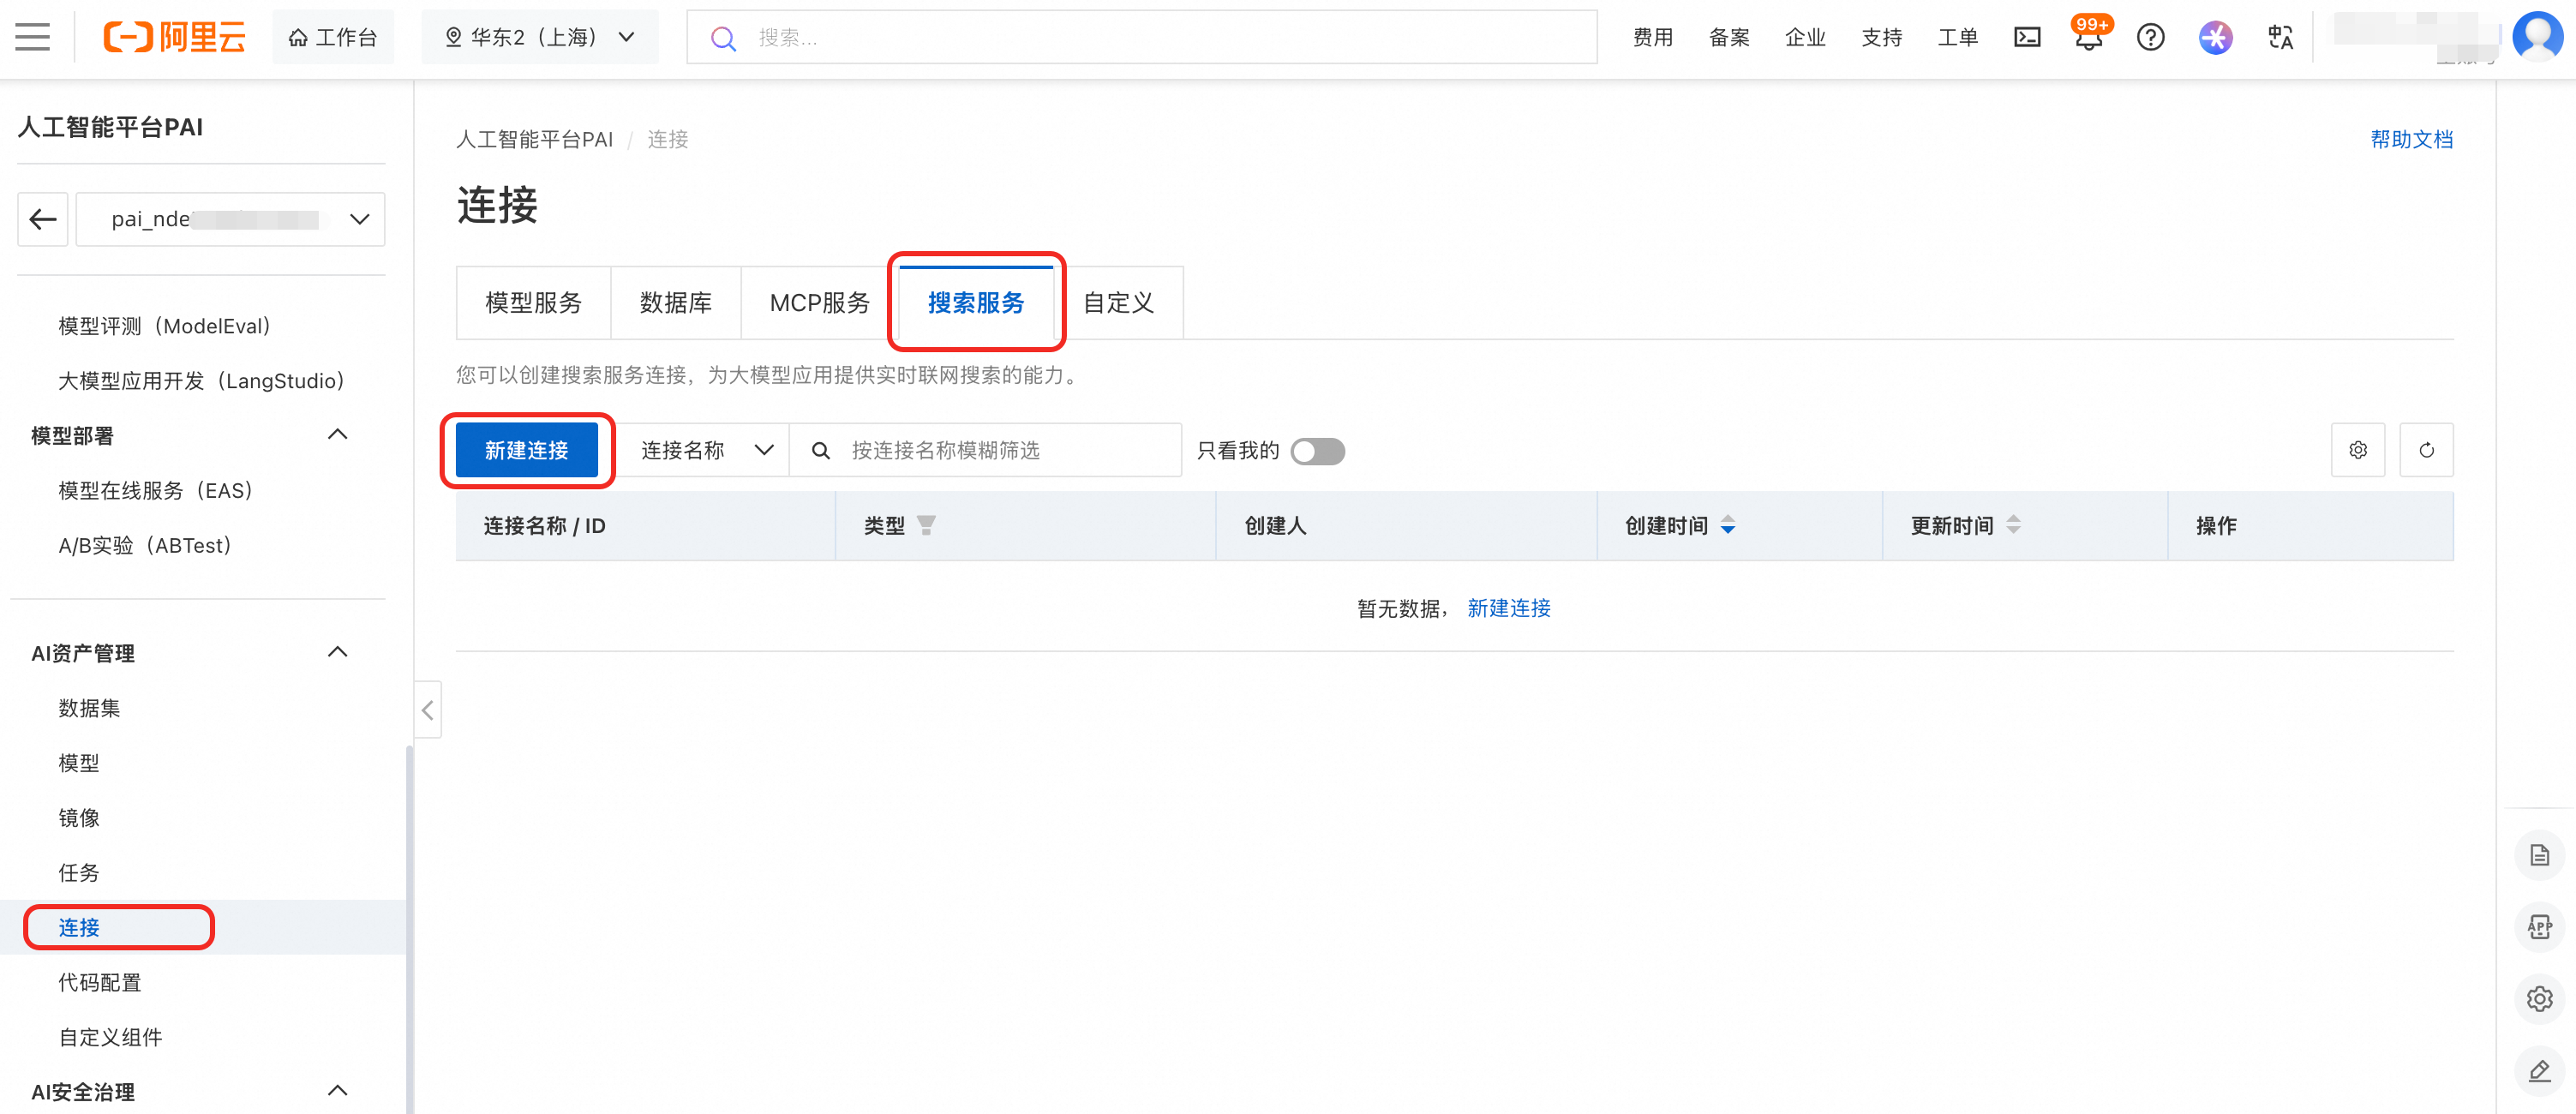Switch to the MCP服务 tab

(x=819, y=303)
